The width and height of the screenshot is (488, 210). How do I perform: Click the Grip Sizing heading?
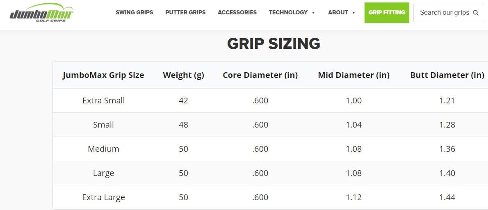[x=274, y=43]
